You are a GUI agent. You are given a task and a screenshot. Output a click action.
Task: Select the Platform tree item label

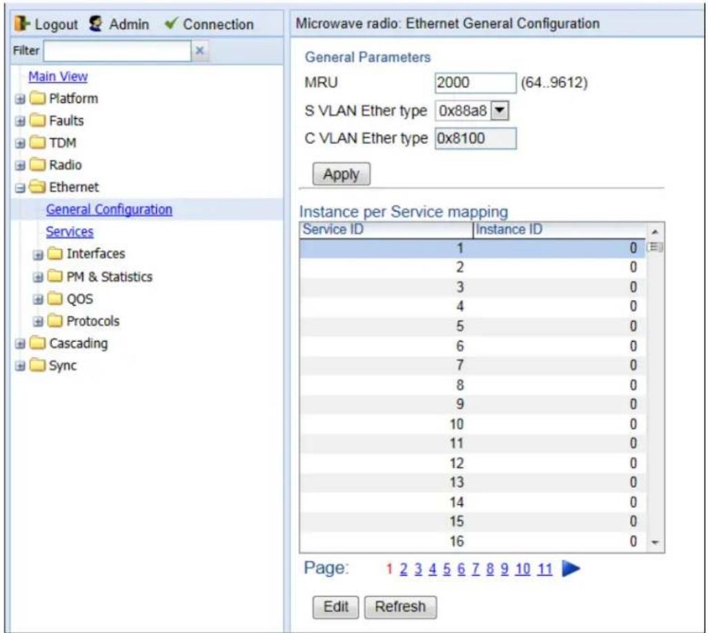74,99
